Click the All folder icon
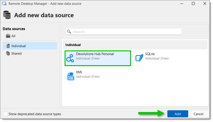 [8, 36]
